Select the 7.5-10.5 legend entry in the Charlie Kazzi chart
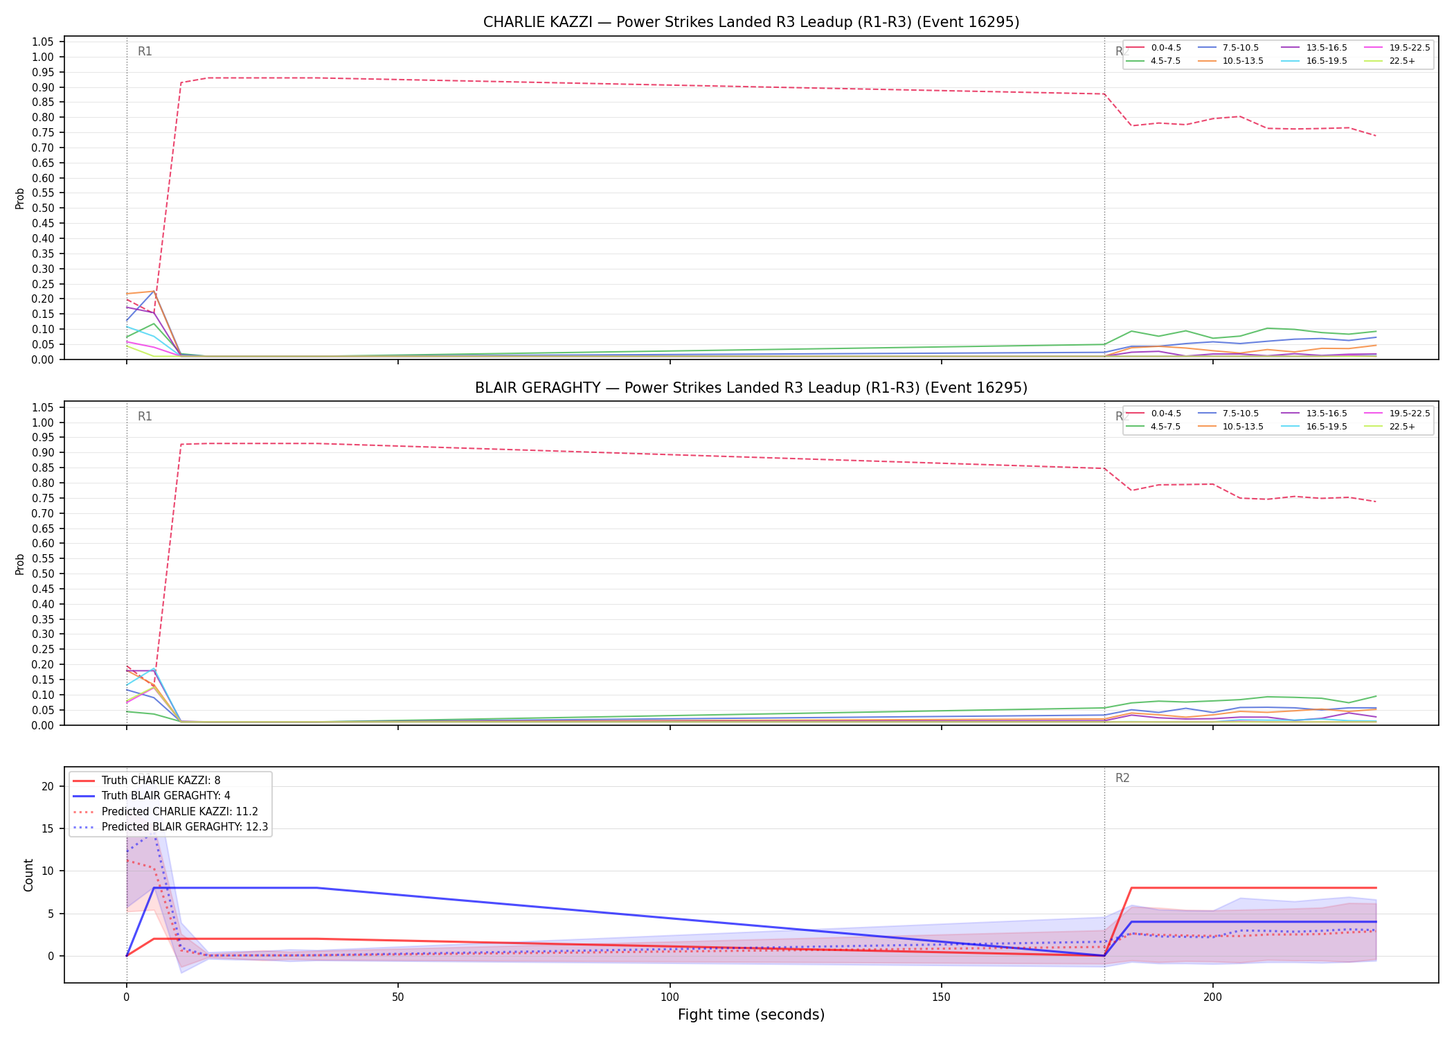 pos(1228,48)
